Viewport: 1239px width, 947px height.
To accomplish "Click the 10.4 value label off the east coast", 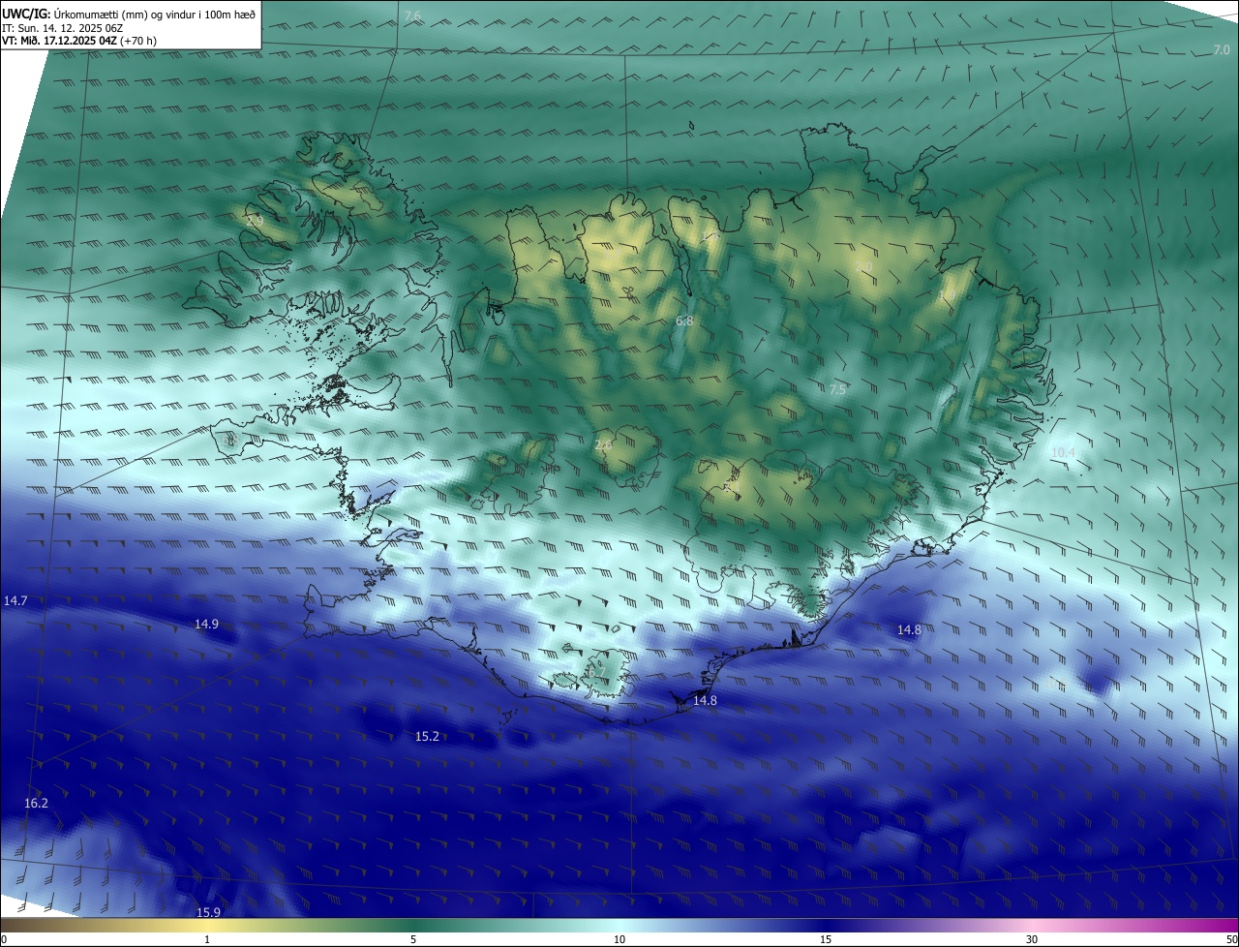I will coord(1063,452).
